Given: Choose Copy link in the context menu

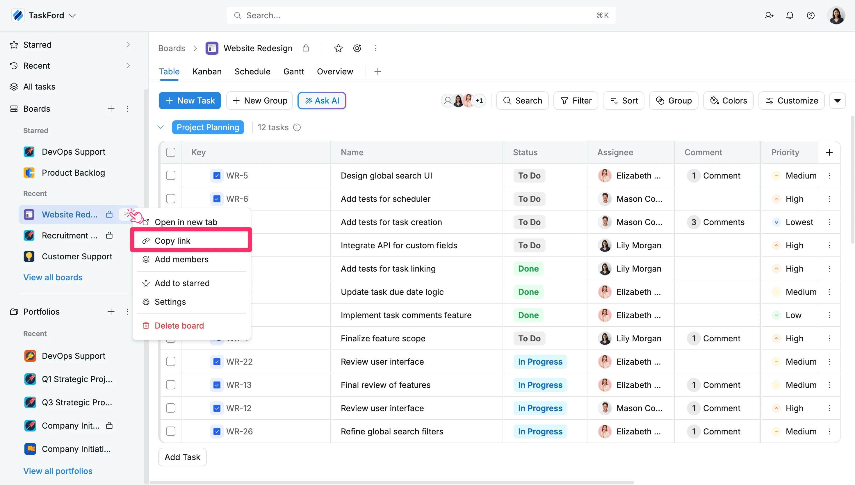Looking at the screenshot, I should (191, 240).
